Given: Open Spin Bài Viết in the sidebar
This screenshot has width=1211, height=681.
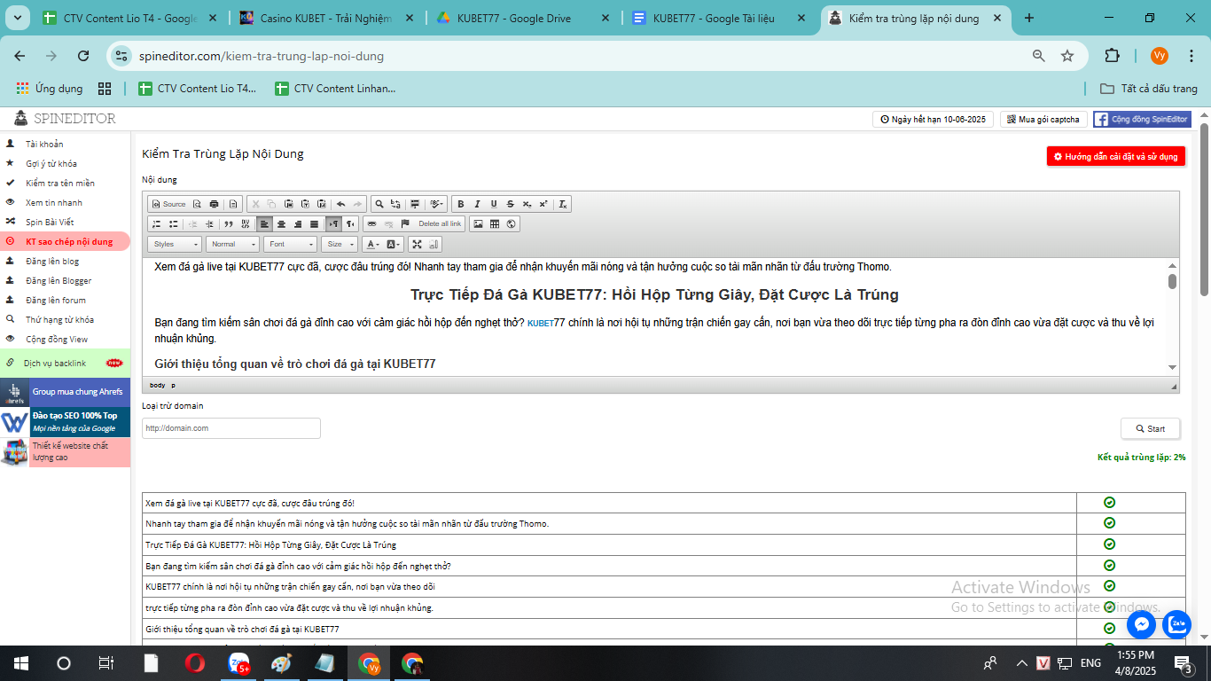Looking at the screenshot, I should point(50,222).
